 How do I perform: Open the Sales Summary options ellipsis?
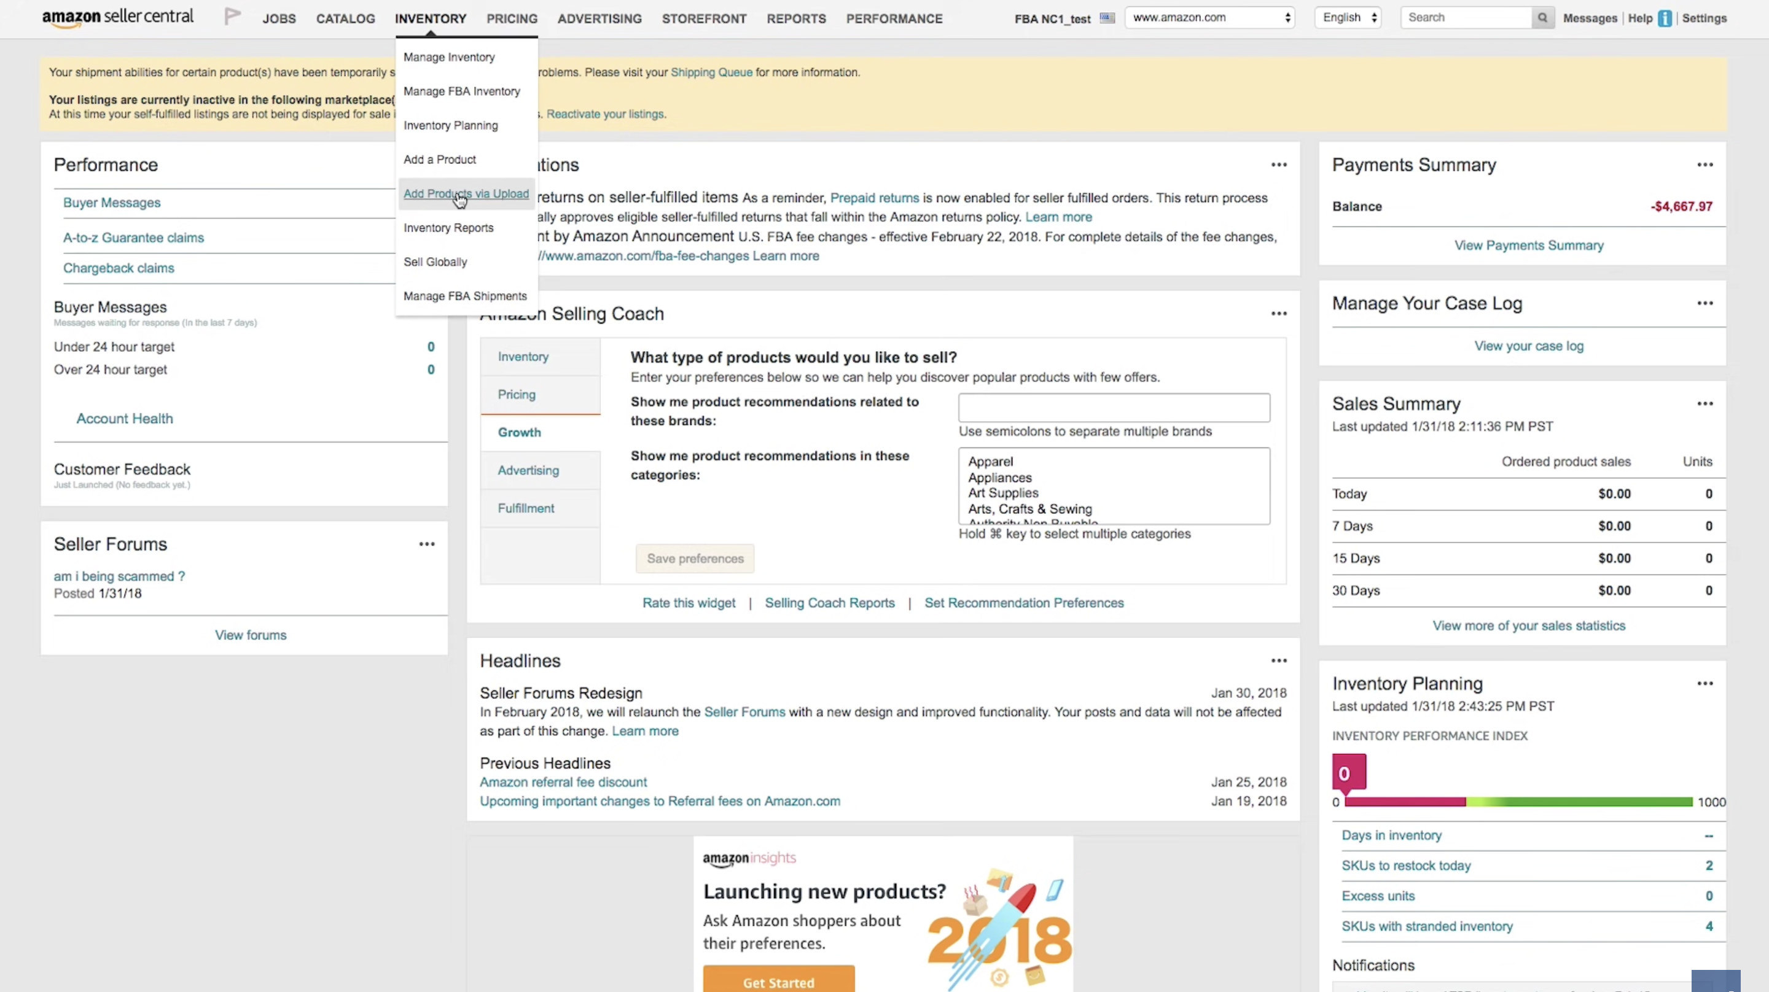[1705, 404]
